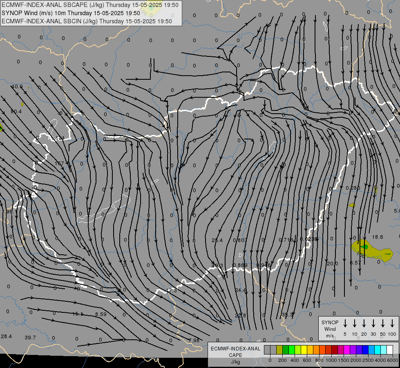
Task: Click the 25.4 CAPE value on map
Action: click(x=217, y=240)
